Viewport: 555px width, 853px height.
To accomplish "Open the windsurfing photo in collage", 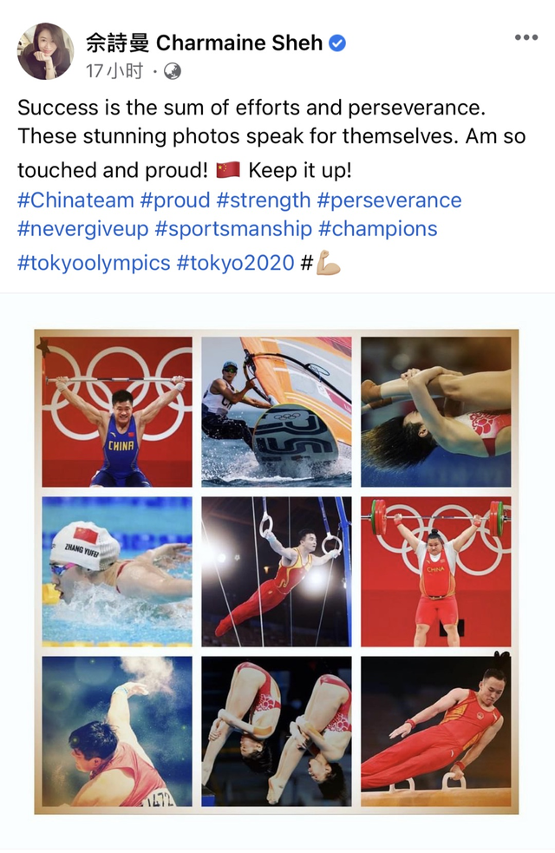I will 277,411.
